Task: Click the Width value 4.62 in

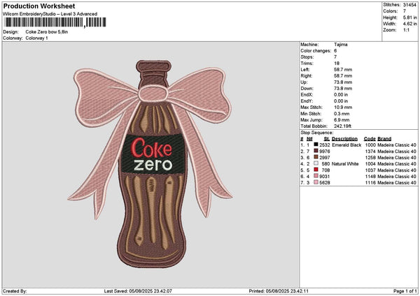Action: (x=409, y=24)
